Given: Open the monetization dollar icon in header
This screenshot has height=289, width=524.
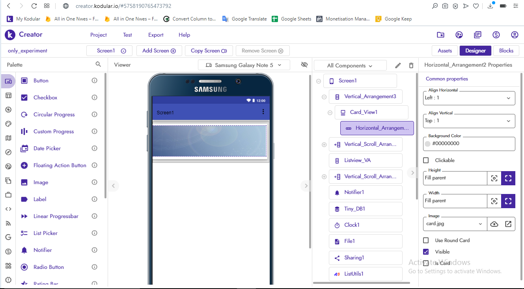Looking at the screenshot, I should (496, 35).
